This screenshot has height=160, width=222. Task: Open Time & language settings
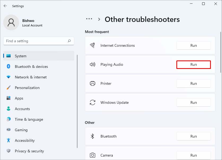(x=39, y=119)
